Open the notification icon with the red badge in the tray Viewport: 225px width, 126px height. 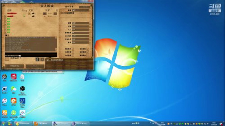click(221, 124)
